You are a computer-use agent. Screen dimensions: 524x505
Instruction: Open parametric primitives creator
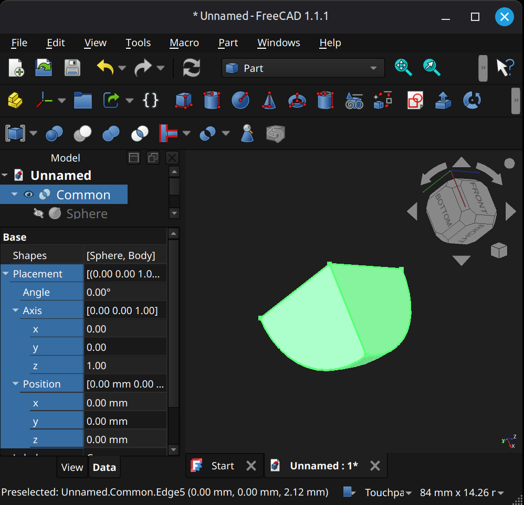(x=354, y=100)
